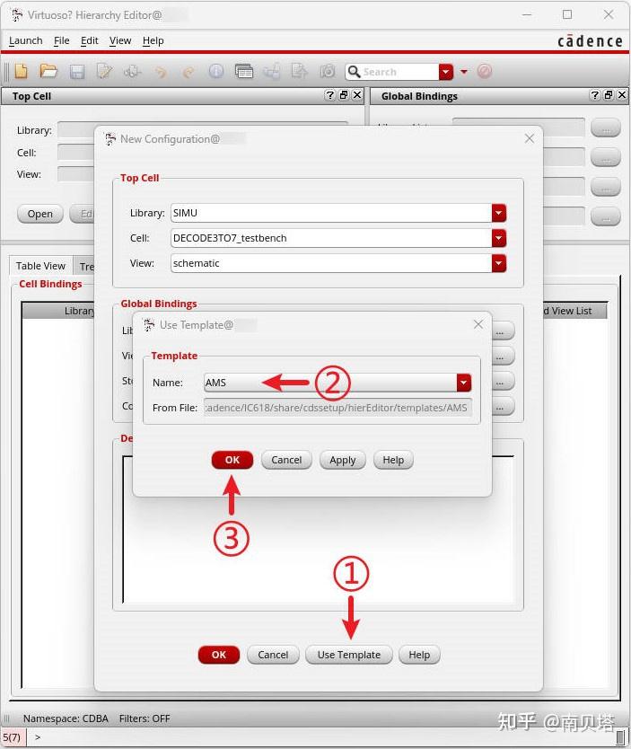The image size is (631, 749).
Task: Click the template From File path field
Action: [337, 408]
